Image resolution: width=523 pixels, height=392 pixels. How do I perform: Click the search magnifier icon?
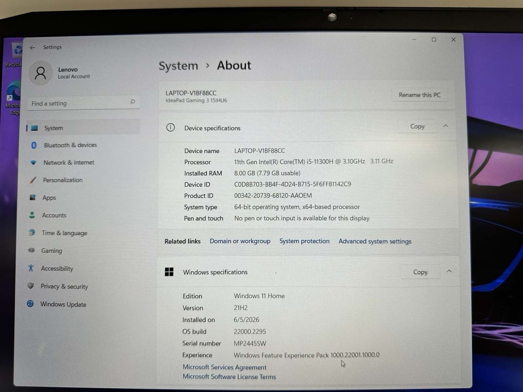click(132, 102)
